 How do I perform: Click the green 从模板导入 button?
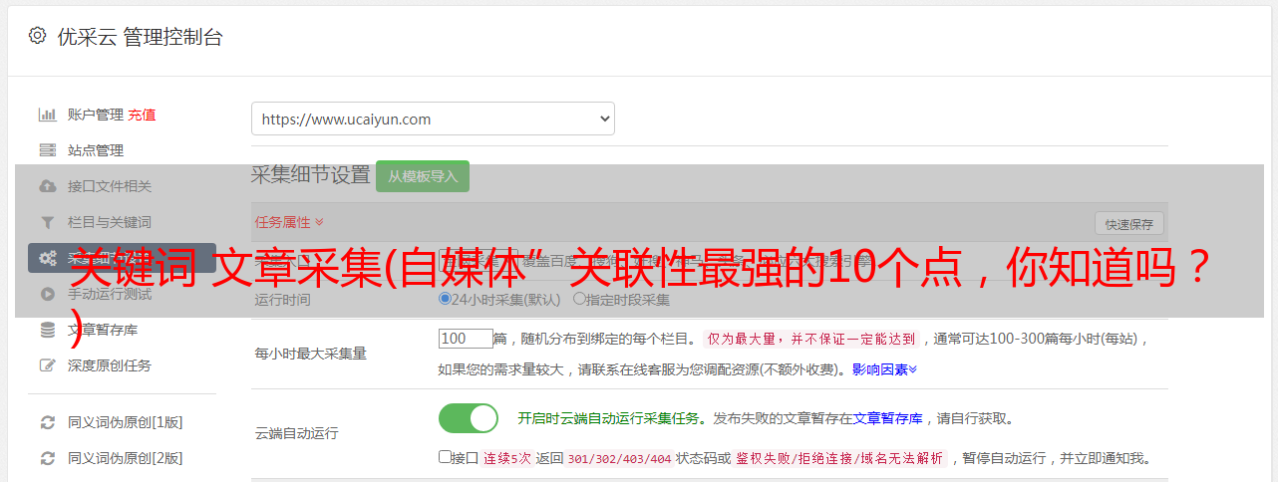(423, 176)
